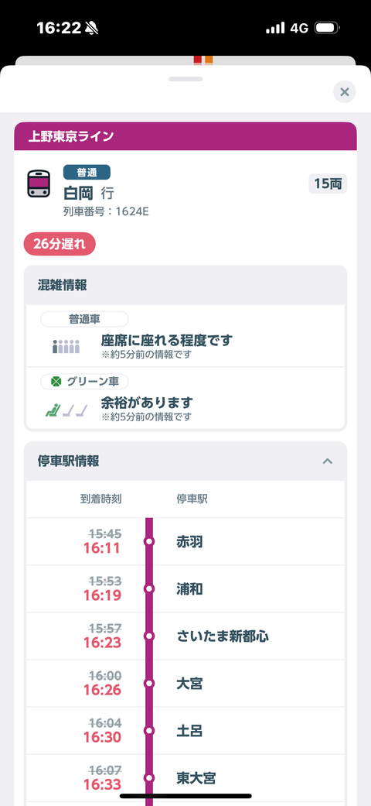
Task: Tap the 東大宮 station name
Action: point(196,778)
